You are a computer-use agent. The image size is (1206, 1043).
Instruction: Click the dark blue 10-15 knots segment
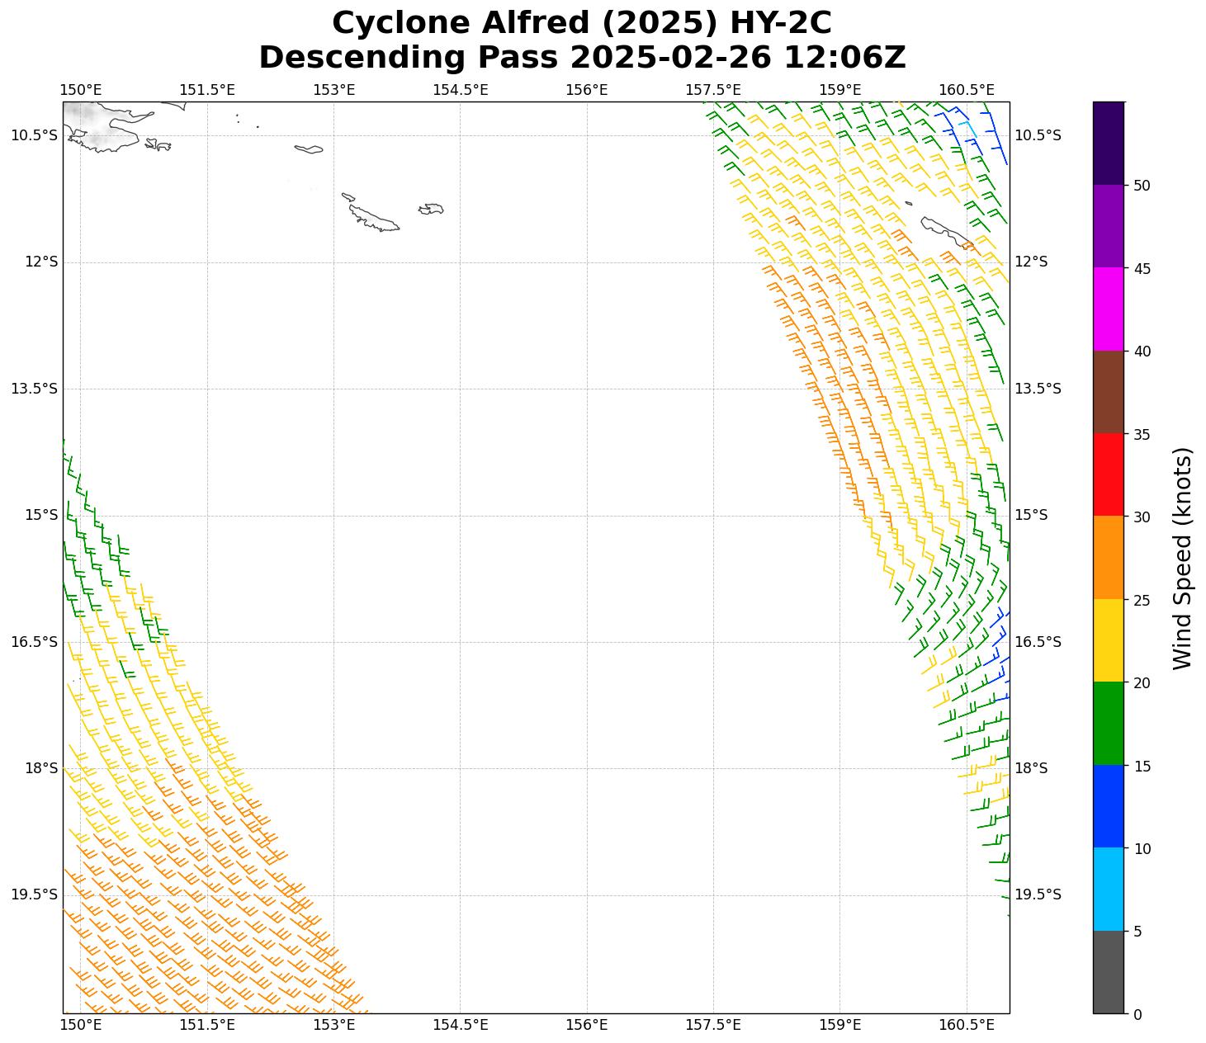click(1108, 806)
